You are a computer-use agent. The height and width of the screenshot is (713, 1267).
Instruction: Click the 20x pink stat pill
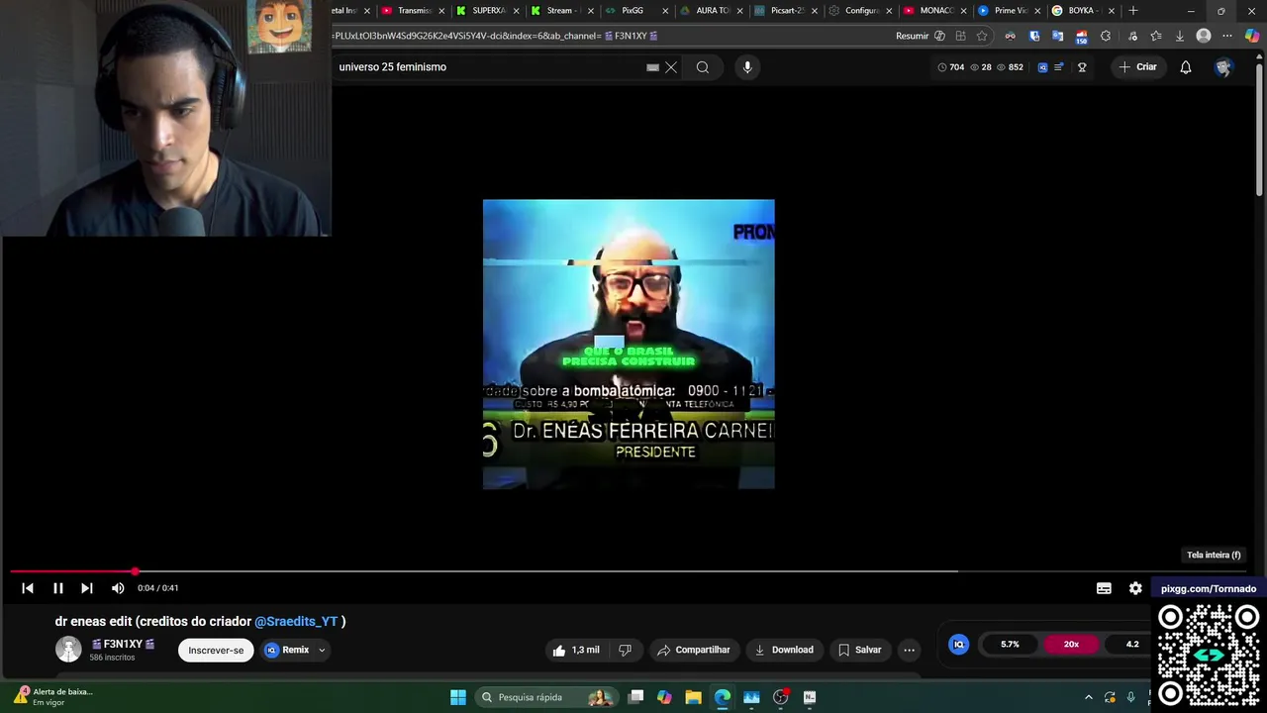click(1071, 644)
